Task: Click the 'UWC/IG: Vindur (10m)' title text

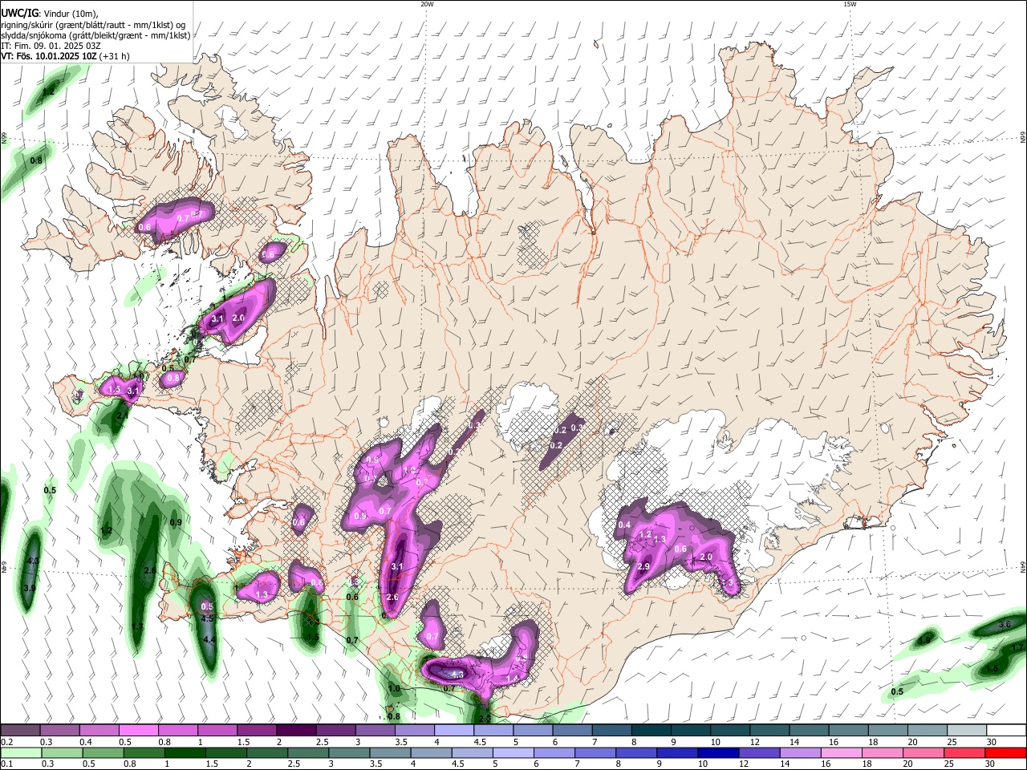Action: click(49, 13)
